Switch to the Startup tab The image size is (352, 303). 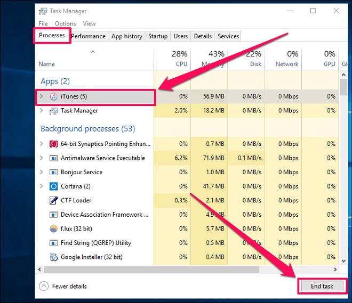pyautogui.click(x=158, y=36)
